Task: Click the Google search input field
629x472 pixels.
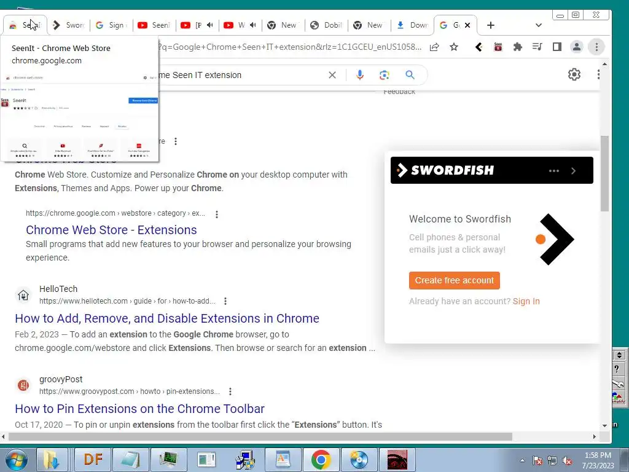Action: (241, 75)
